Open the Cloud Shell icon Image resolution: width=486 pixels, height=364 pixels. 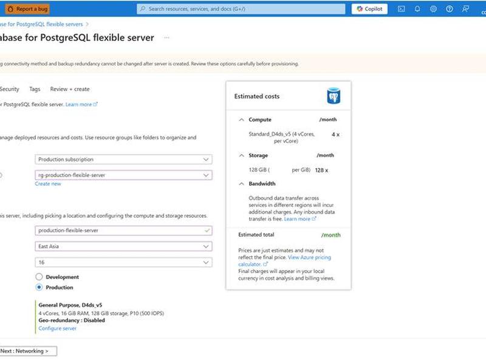point(401,9)
